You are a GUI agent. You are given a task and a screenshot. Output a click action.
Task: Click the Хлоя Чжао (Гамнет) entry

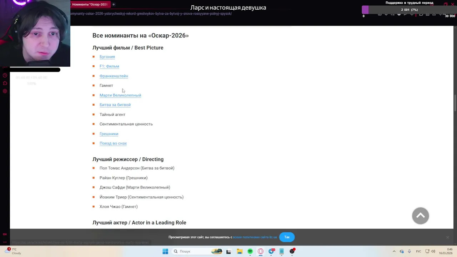[x=119, y=207]
